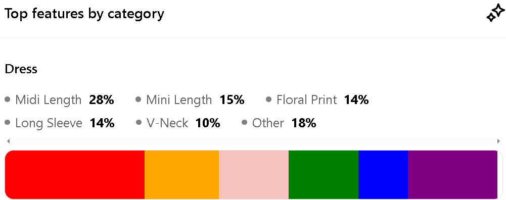Select the green Long Sleeve bar segment
The image size is (506, 200).
tap(324, 175)
